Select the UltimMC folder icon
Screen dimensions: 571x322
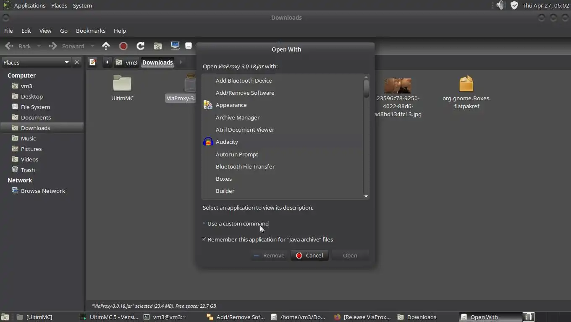pos(122,83)
